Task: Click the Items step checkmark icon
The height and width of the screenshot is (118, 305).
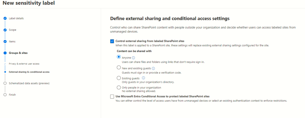Action: (x=5, y=42)
